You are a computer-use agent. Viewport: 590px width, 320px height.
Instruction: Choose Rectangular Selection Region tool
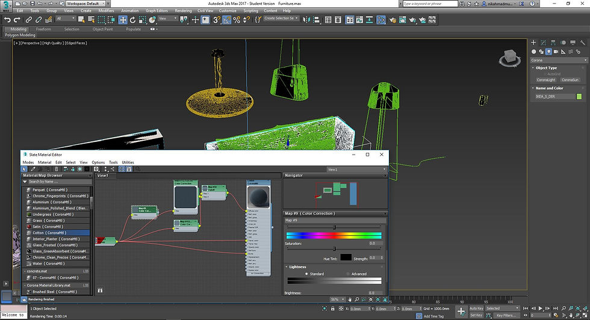tap(101, 20)
